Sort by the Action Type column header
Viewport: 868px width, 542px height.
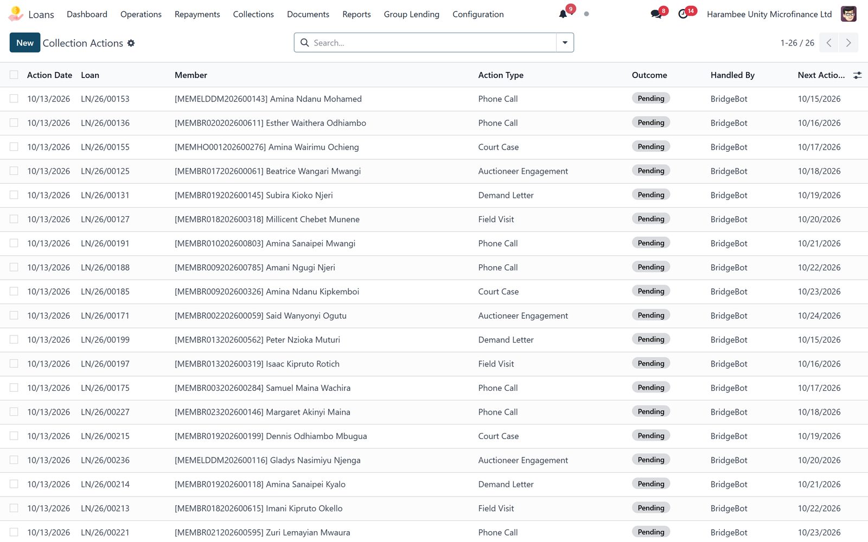tap(501, 75)
